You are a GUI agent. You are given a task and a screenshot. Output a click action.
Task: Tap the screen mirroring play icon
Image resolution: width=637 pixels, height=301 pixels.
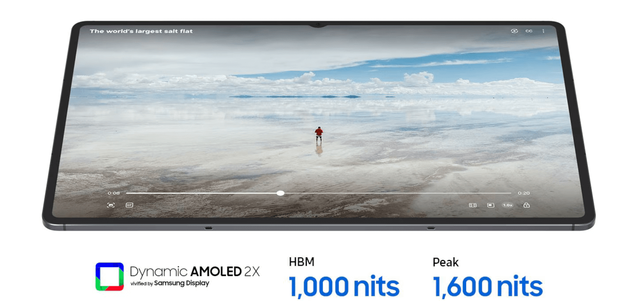click(x=514, y=31)
